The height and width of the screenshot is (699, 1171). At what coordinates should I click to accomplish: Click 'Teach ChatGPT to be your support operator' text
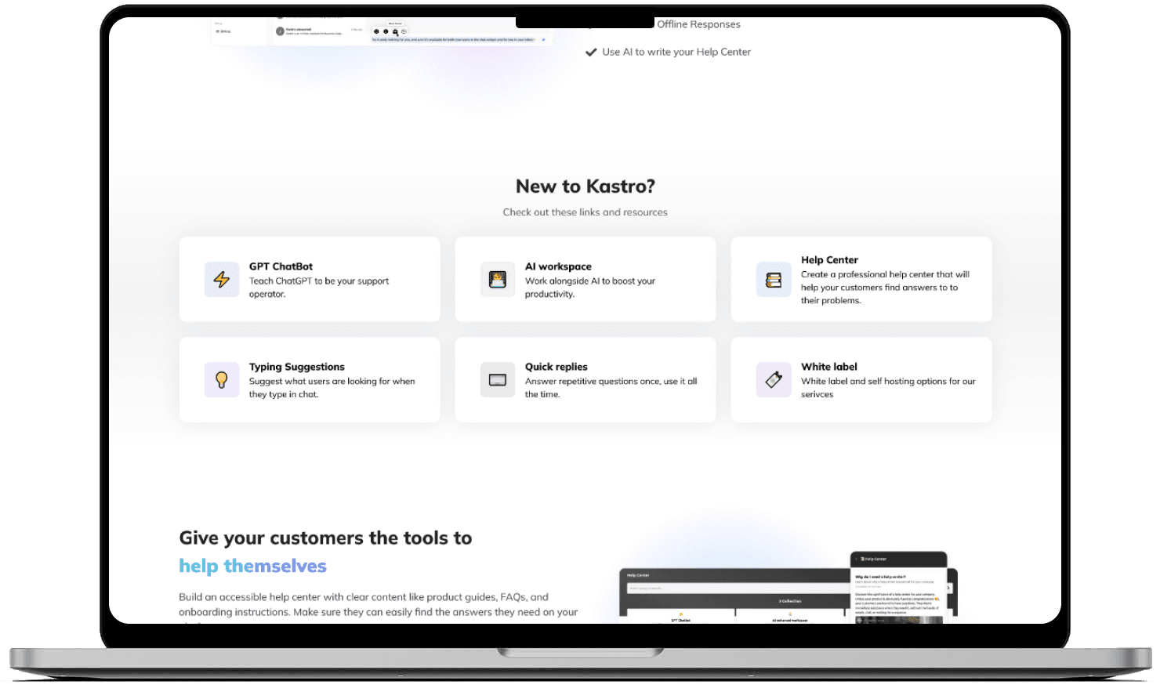319,288
